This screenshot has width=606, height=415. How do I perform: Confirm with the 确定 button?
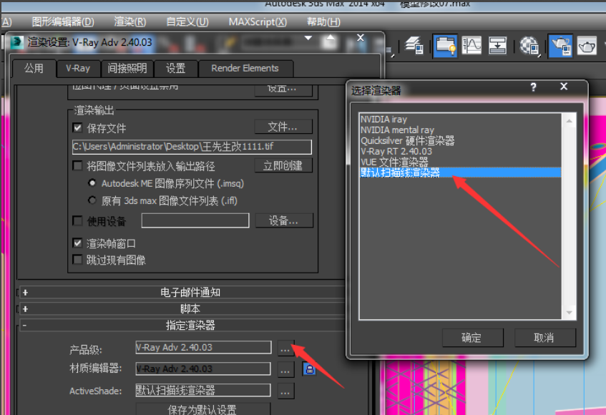472,338
